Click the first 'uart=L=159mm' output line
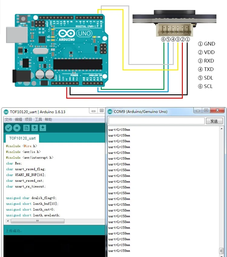 (x=119, y=130)
